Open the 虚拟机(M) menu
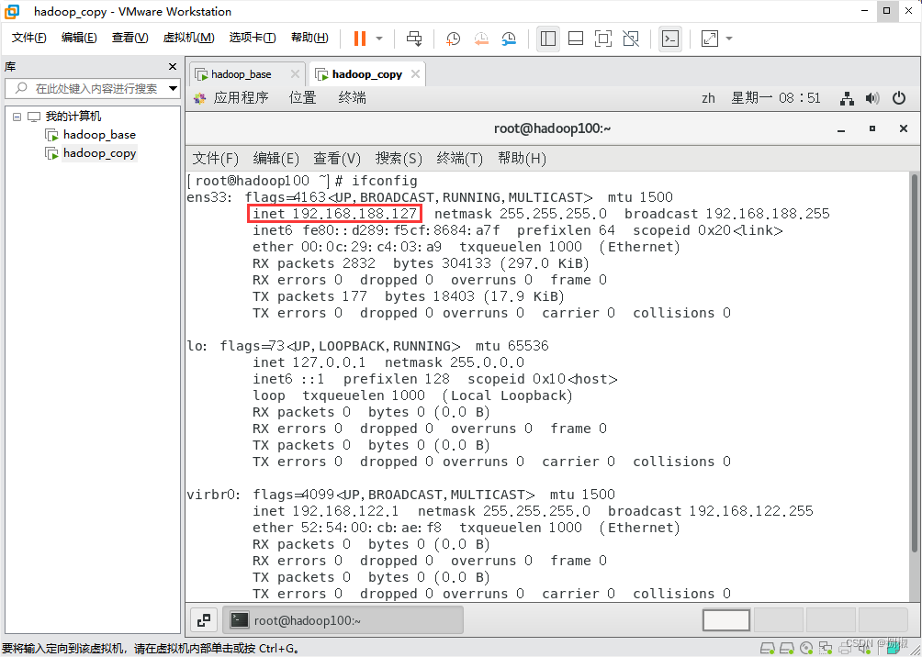The image size is (922, 657). point(188,38)
